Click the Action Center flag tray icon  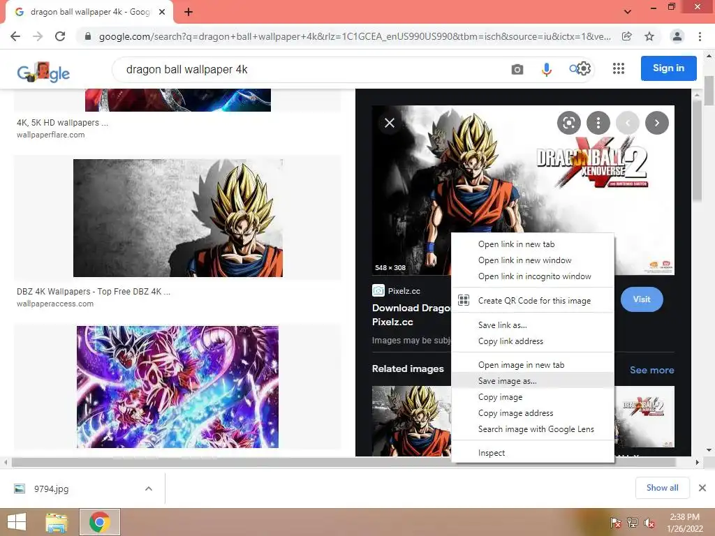(616, 522)
